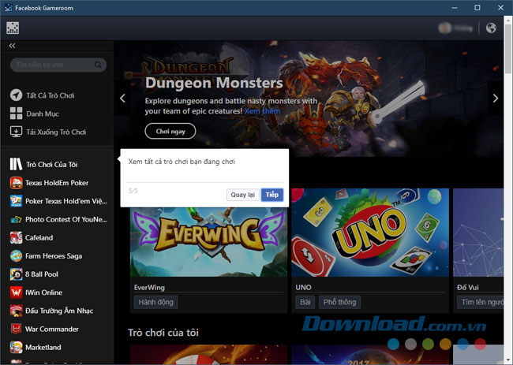
Task: Open Farm Heroes Saga game
Action: tap(54, 256)
